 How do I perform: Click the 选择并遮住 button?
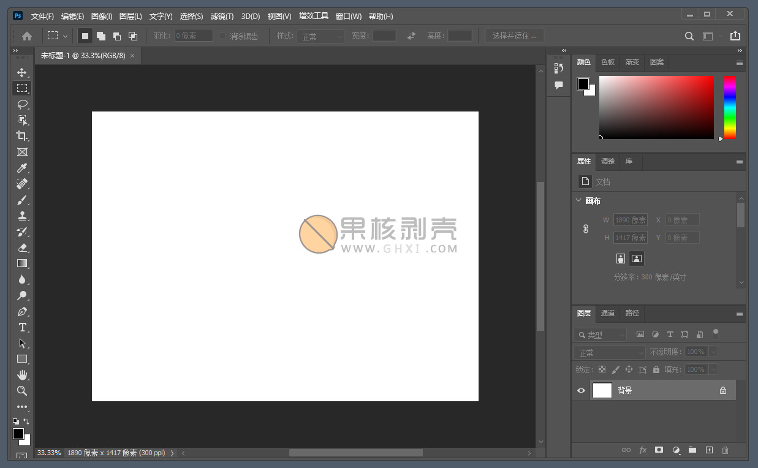tap(515, 35)
